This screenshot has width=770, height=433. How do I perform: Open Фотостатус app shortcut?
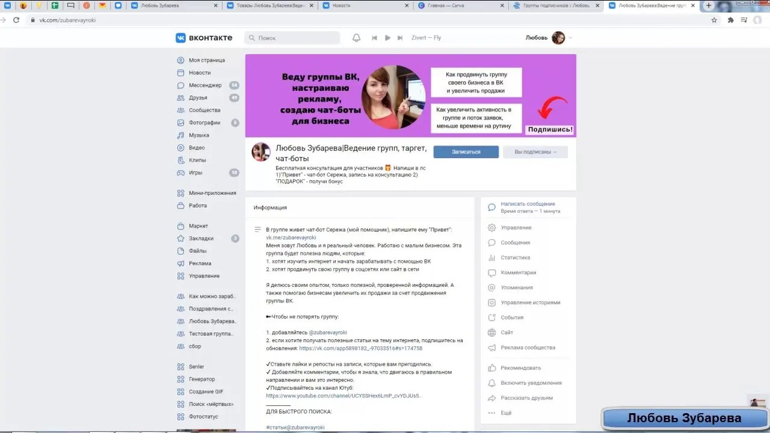pyautogui.click(x=203, y=417)
